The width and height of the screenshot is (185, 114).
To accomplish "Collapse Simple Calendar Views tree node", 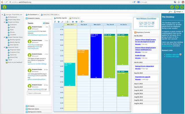I will coord(4,37).
